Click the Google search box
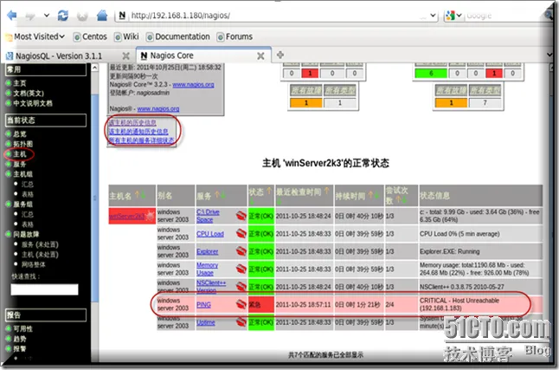The height and width of the screenshot is (370, 559). pyautogui.click(x=503, y=16)
